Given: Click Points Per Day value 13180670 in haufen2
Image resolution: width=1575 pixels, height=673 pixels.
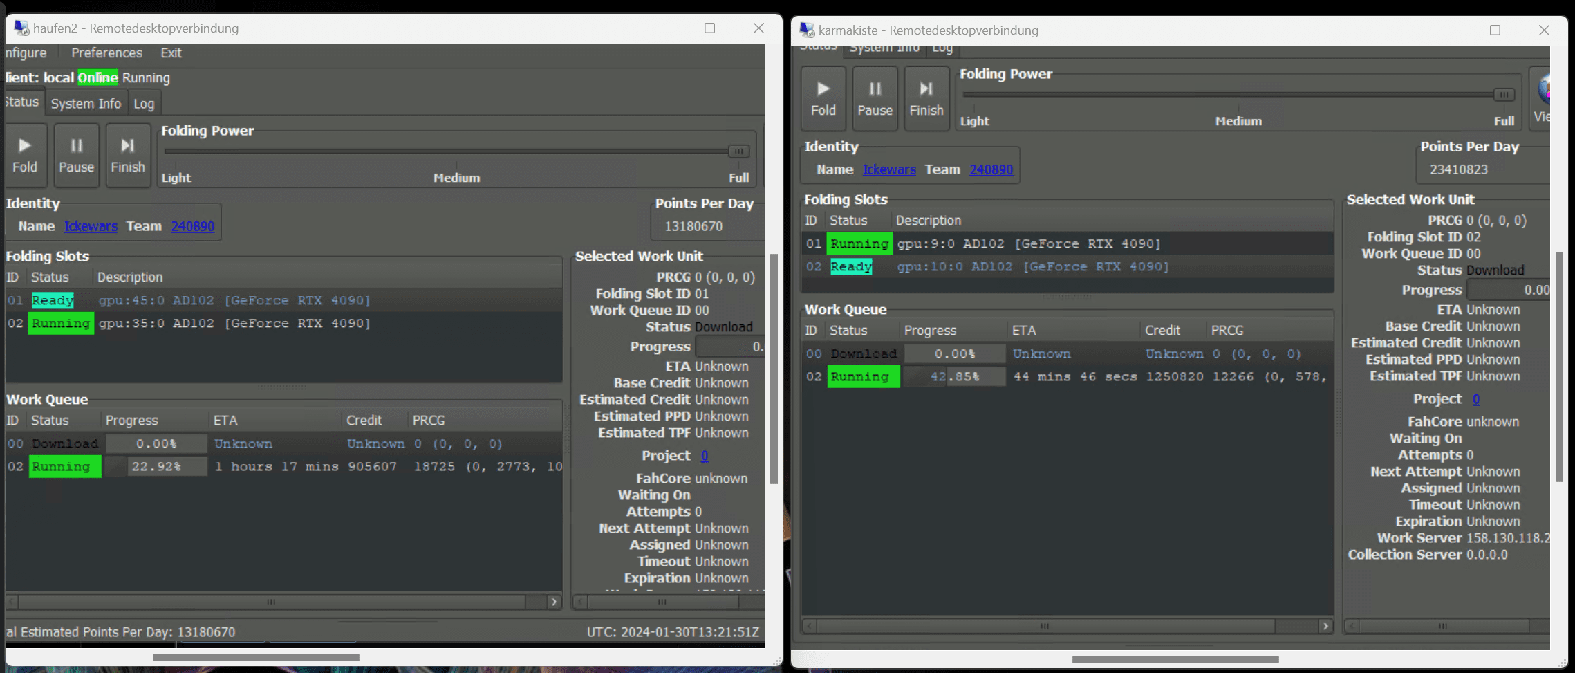Looking at the screenshot, I should (x=693, y=226).
